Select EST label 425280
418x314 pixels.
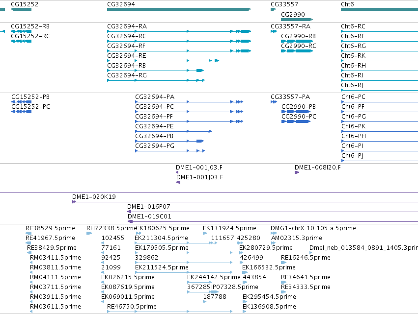click(x=249, y=238)
